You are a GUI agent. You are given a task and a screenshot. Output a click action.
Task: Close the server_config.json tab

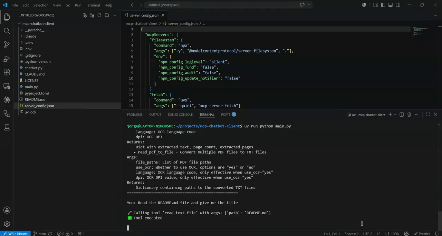click(x=163, y=15)
